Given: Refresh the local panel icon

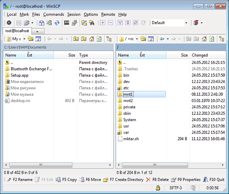Looking at the screenshot, I should (x=99, y=39).
